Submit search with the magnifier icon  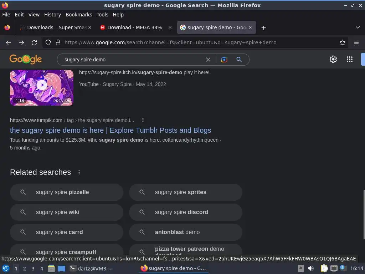pos(239,60)
